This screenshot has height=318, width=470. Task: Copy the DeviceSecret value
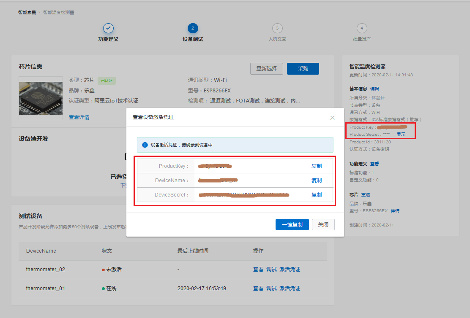pyautogui.click(x=317, y=195)
